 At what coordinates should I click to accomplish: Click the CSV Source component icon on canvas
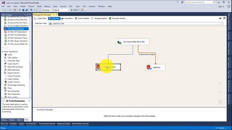pyautogui.click(x=119, y=42)
